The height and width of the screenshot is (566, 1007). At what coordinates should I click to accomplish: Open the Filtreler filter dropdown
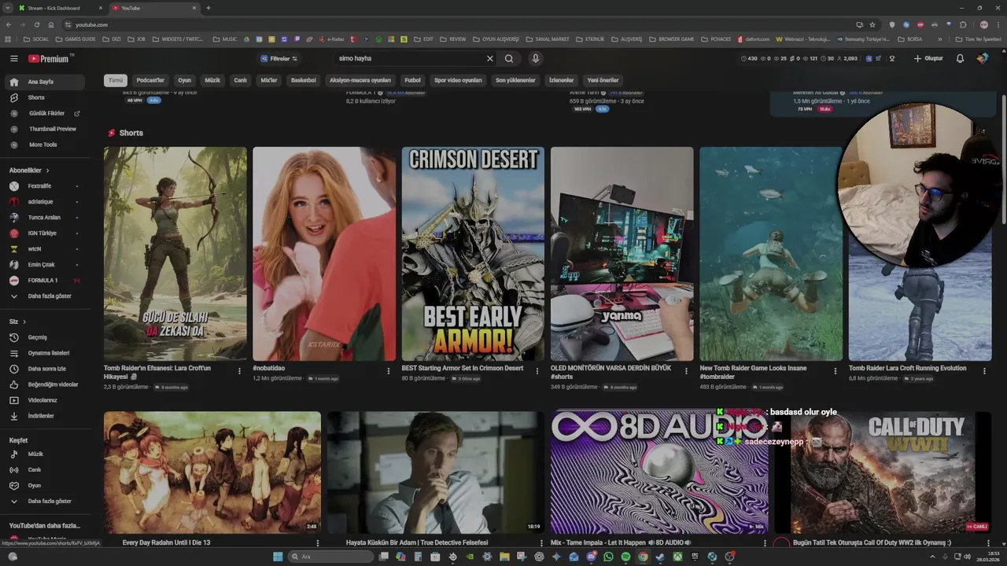(279, 58)
